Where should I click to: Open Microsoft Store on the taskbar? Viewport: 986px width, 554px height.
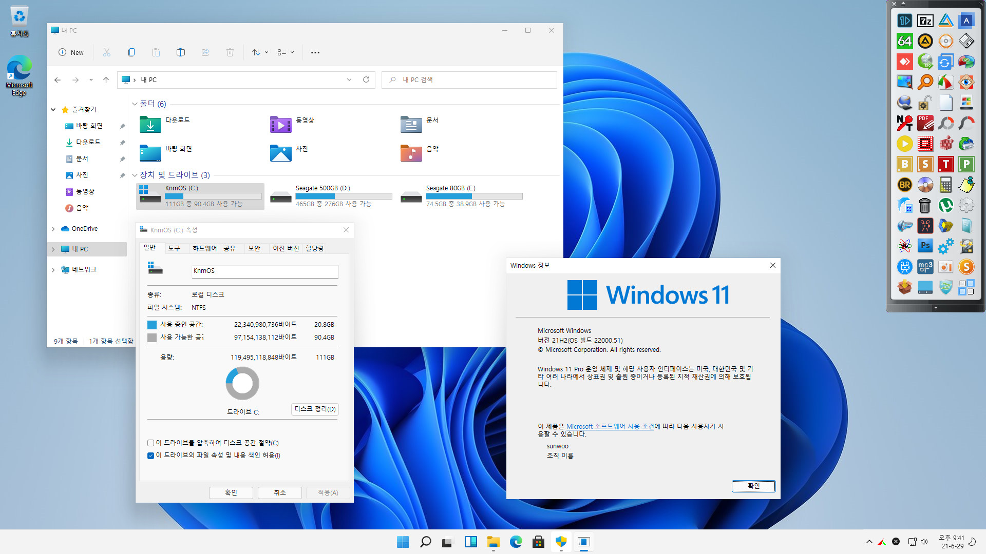point(538,542)
